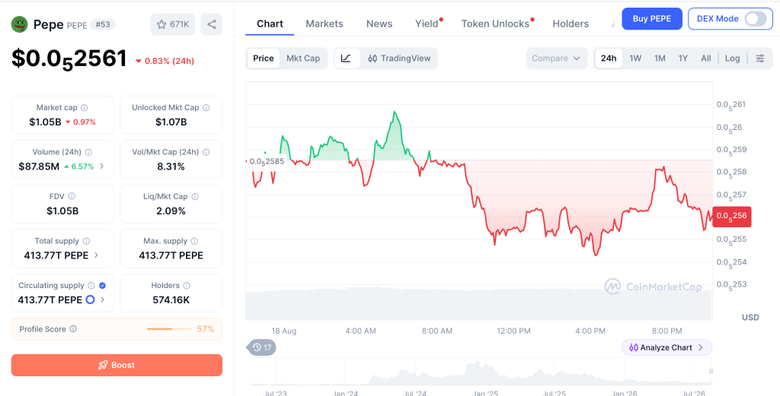Click the #53 rank badge
This screenshot has width=780, height=396.
click(104, 24)
